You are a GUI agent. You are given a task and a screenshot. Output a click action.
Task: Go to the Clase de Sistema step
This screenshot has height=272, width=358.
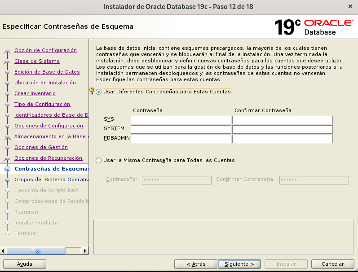click(37, 61)
